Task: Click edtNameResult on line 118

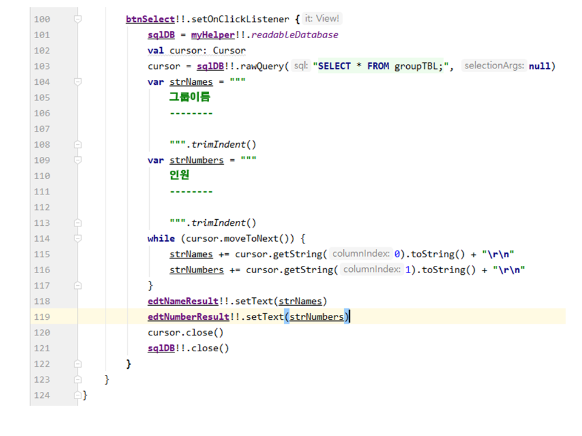Action: (x=183, y=301)
